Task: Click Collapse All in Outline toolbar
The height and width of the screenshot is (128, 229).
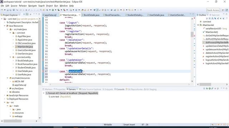Action: pos(210,18)
